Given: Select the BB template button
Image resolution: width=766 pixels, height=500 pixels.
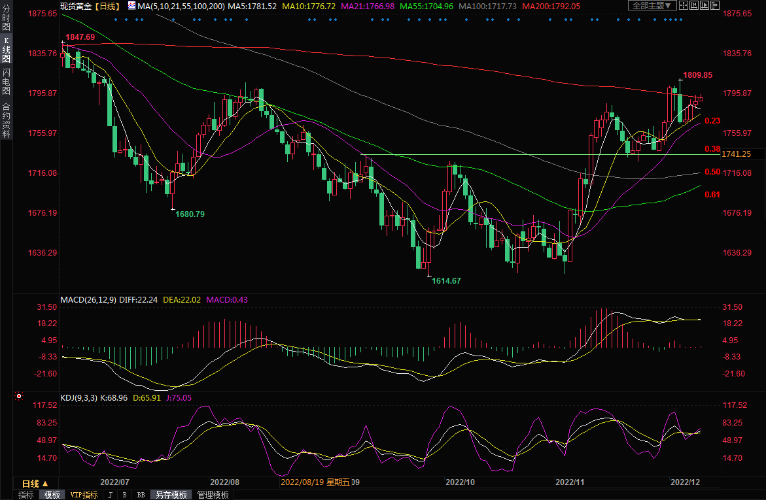Looking at the screenshot, I should 141,495.
